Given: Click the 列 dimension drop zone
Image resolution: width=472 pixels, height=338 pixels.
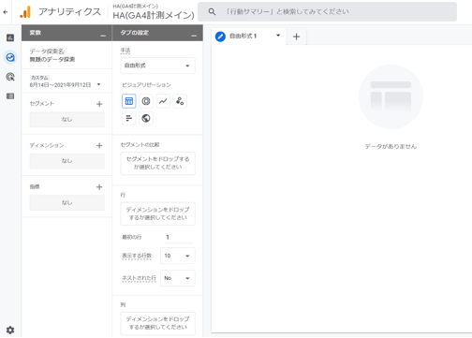Looking at the screenshot, I should (x=158, y=323).
